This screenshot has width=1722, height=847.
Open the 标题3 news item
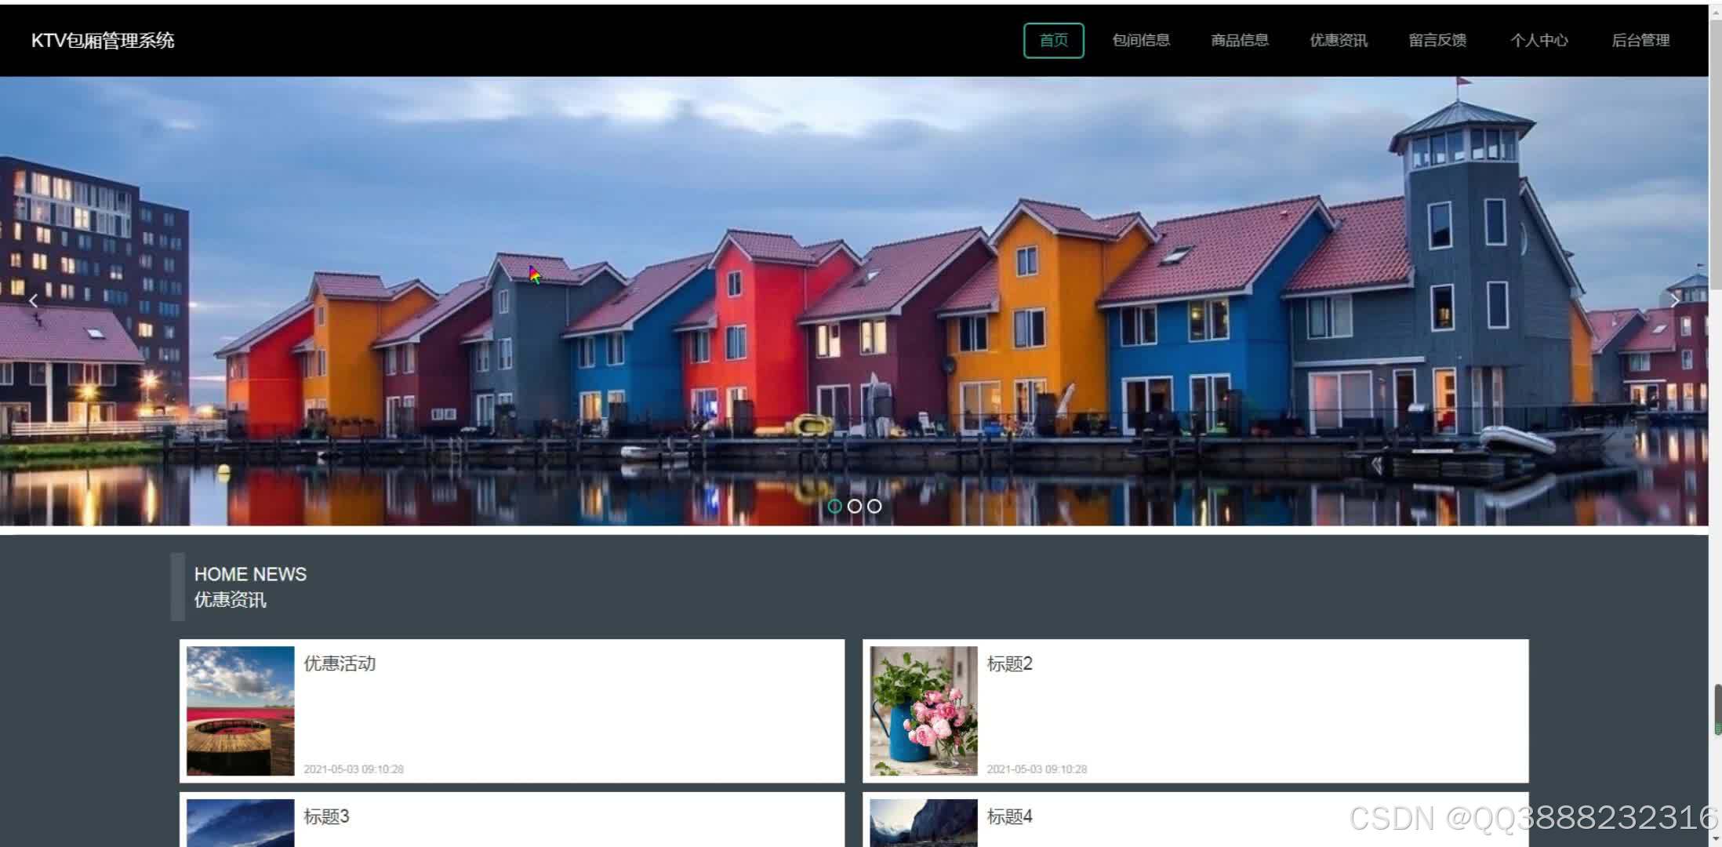click(326, 817)
